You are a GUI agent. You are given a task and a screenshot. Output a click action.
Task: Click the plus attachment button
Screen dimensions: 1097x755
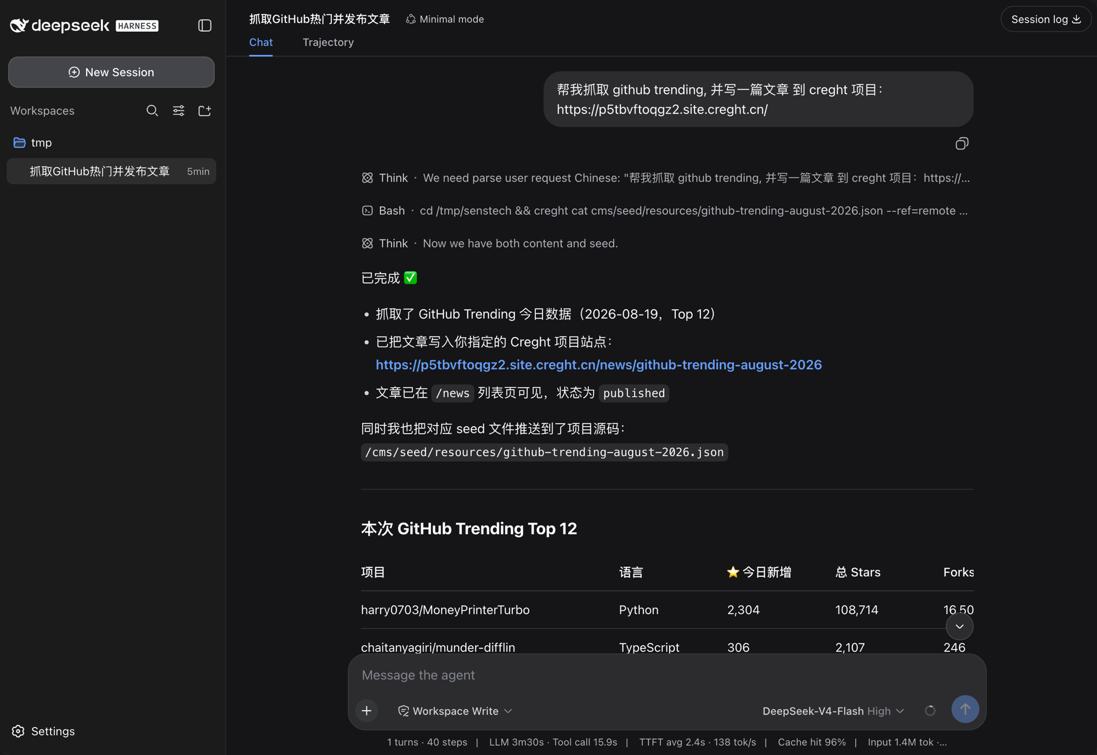click(x=366, y=711)
